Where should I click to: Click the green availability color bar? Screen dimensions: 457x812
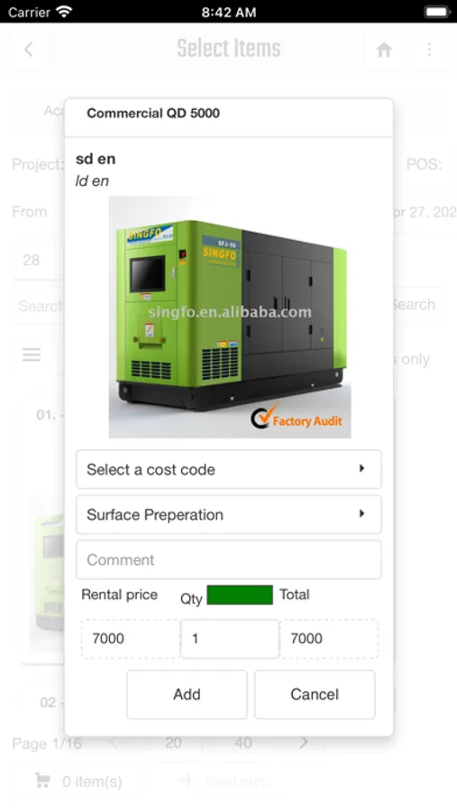240,595
